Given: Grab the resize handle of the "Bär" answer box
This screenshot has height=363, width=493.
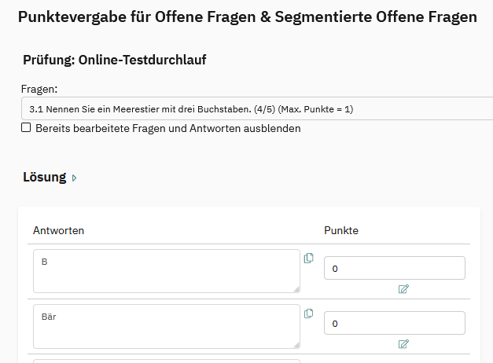Looking at the screenshot, I should click(296, 343).
